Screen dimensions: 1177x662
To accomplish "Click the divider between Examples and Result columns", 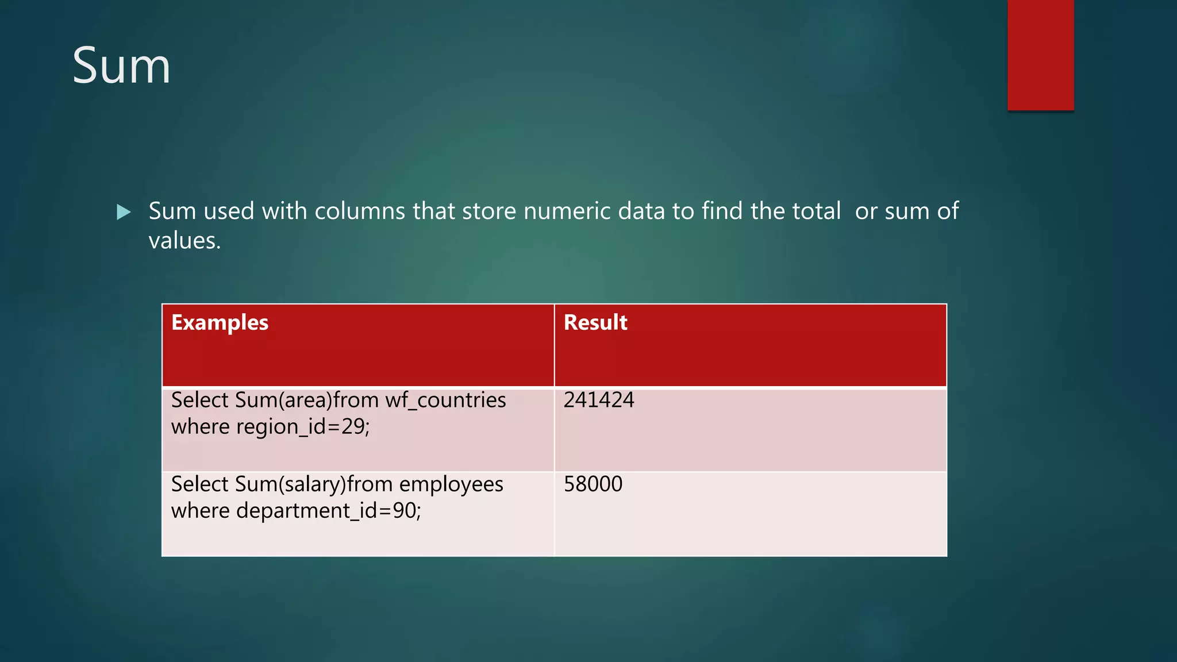I will pos(554,431).
